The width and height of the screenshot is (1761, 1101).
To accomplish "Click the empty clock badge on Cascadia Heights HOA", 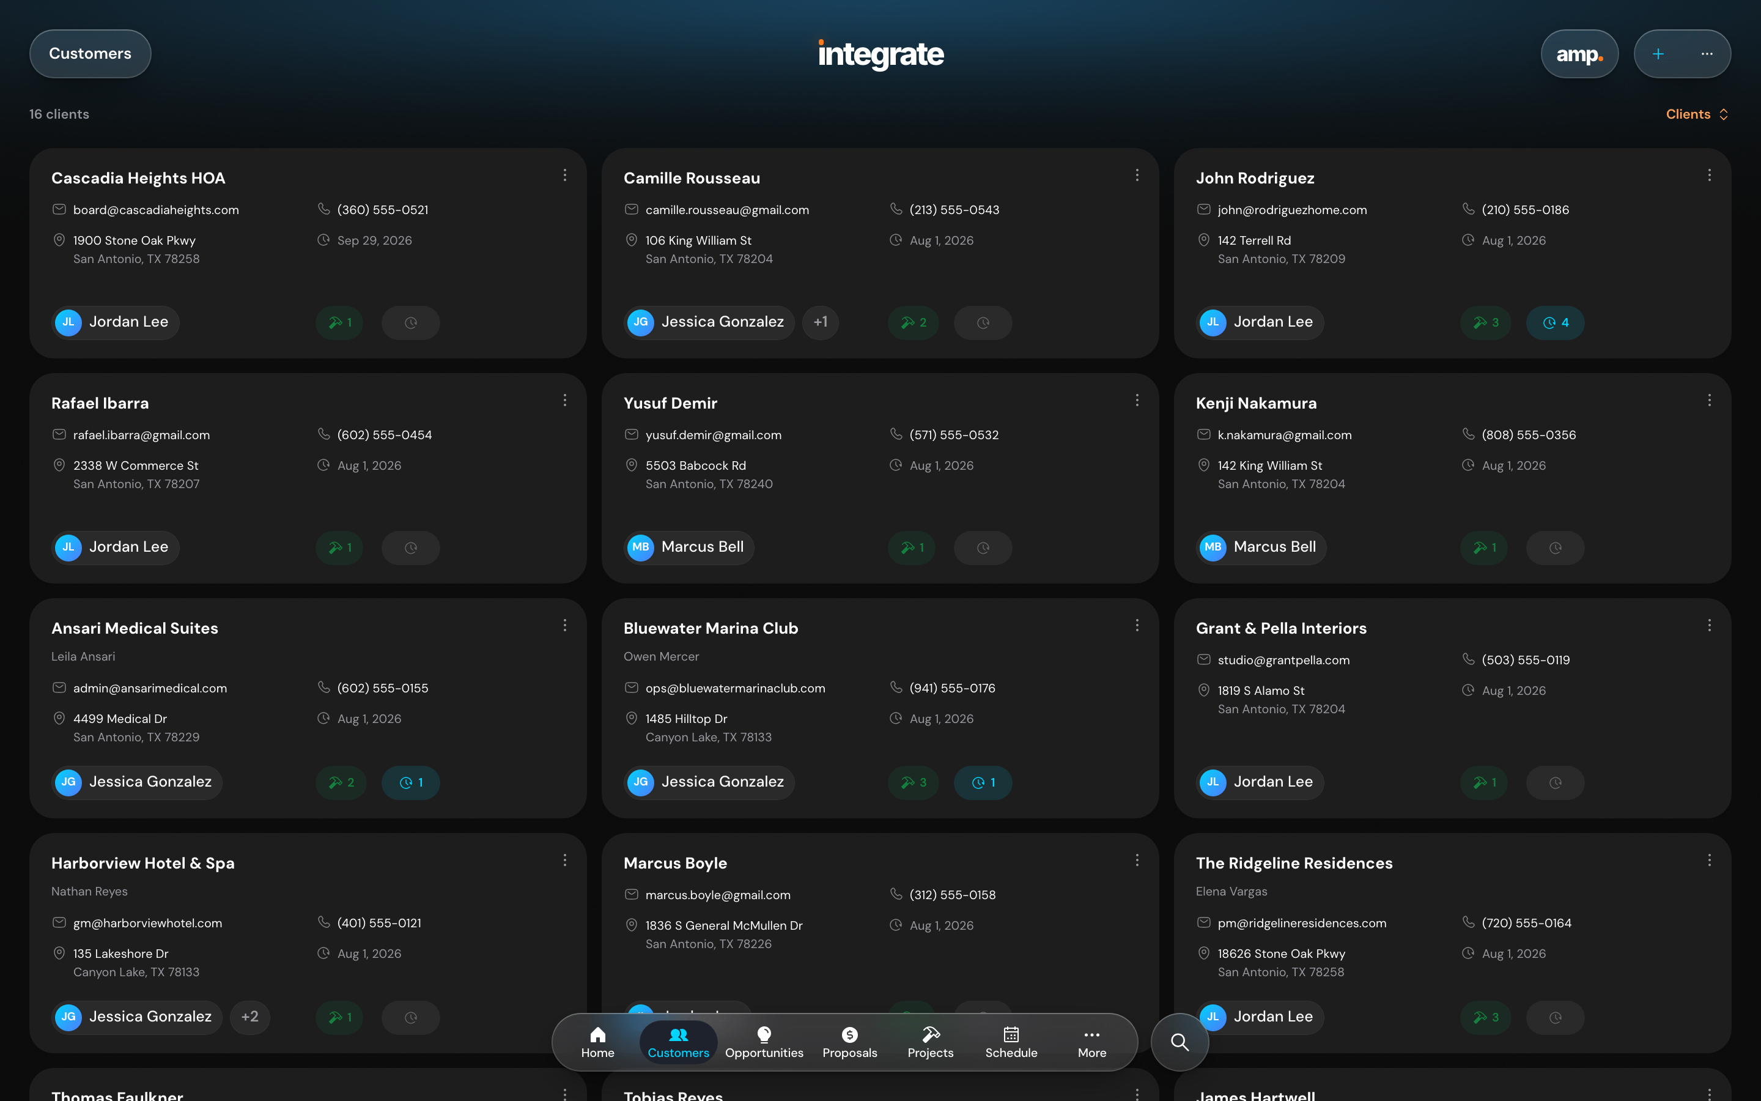I will click(410, 322).
